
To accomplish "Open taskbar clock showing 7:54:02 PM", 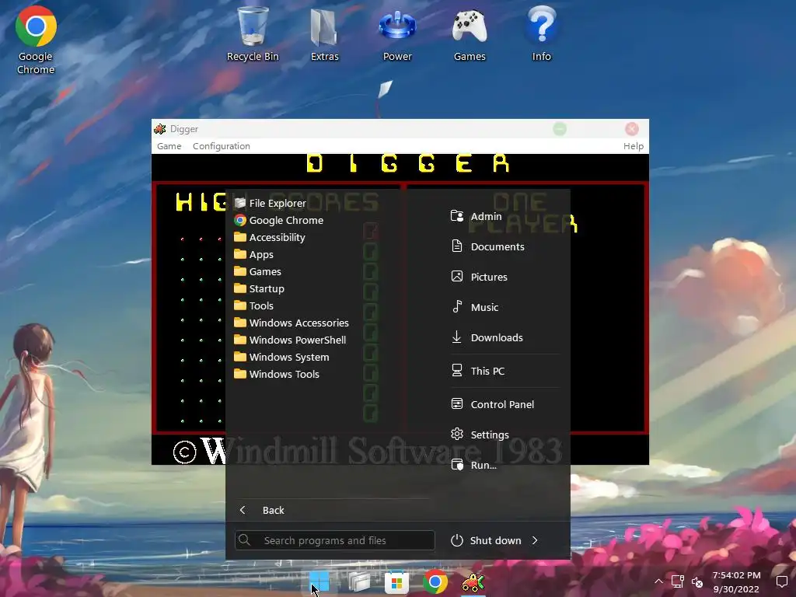I will coord(736,581).
